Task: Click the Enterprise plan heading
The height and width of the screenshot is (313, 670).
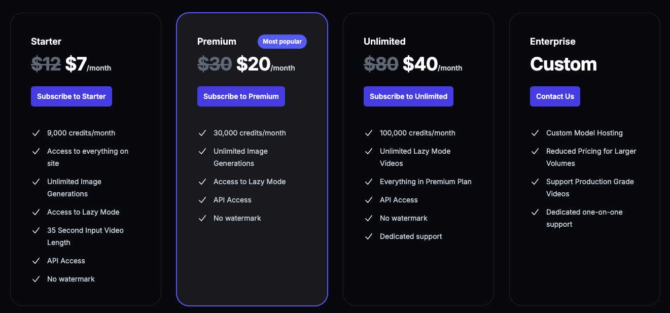Action: [553, 42]
